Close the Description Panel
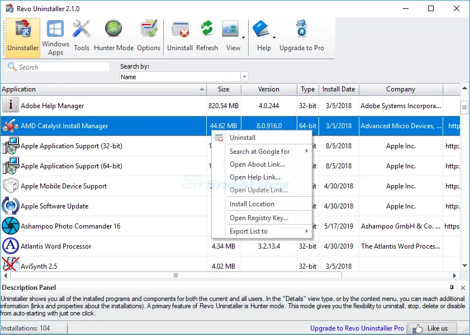 463,288
